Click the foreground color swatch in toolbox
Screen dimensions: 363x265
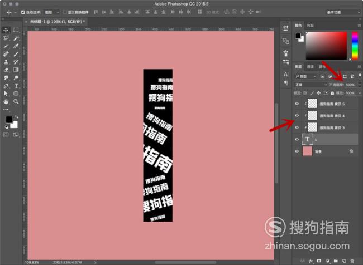click(9, 119)
